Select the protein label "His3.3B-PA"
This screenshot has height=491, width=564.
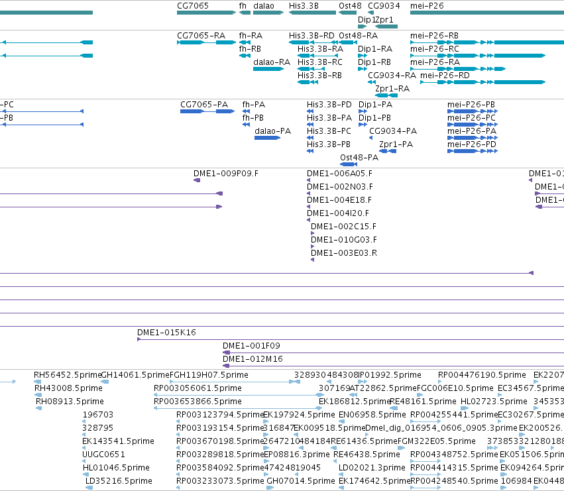tap(329, 118)
